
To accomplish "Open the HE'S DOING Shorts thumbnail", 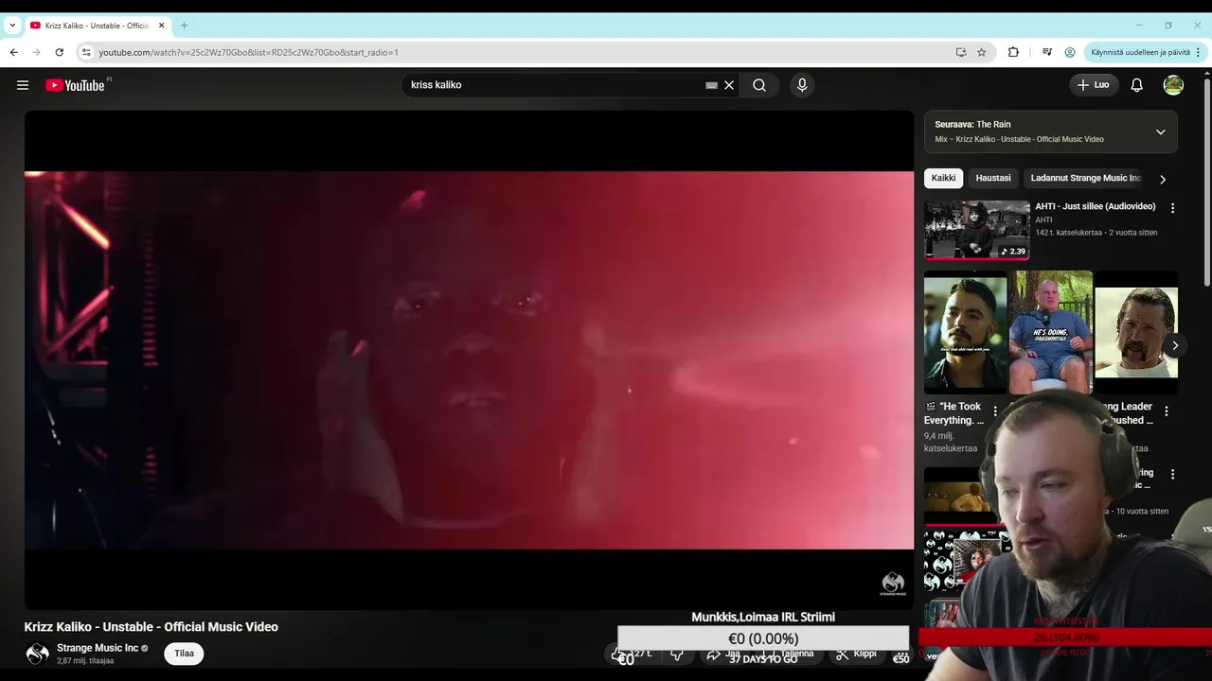I will pyautogui.click(x=1050, y=332).
